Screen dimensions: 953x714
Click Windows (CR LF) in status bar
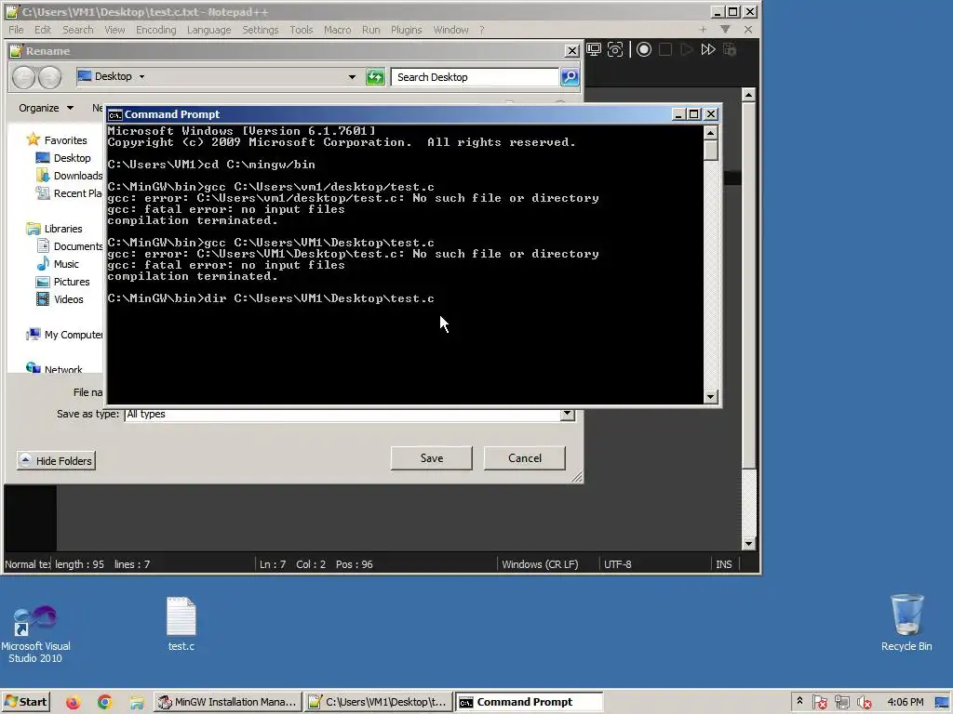coord(540,564)
